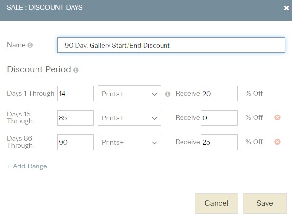Open Prints+ dropdown for Days 1 Through

pos(129,93)
